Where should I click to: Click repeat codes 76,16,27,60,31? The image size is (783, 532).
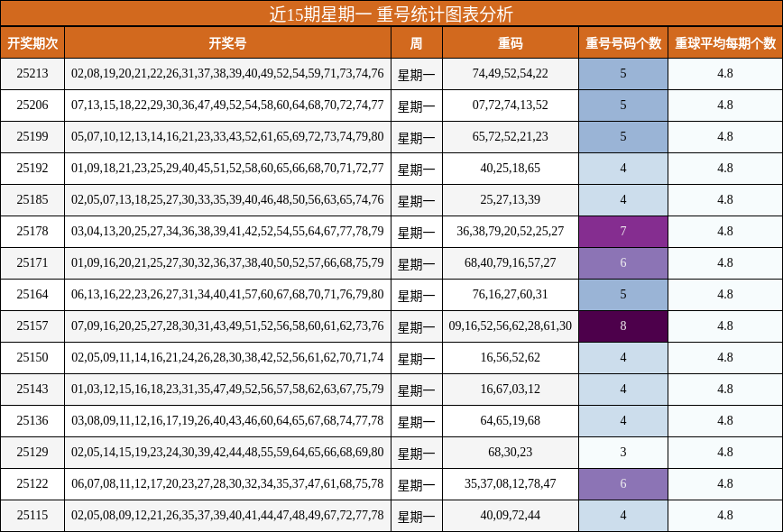(x=511, y=294)
